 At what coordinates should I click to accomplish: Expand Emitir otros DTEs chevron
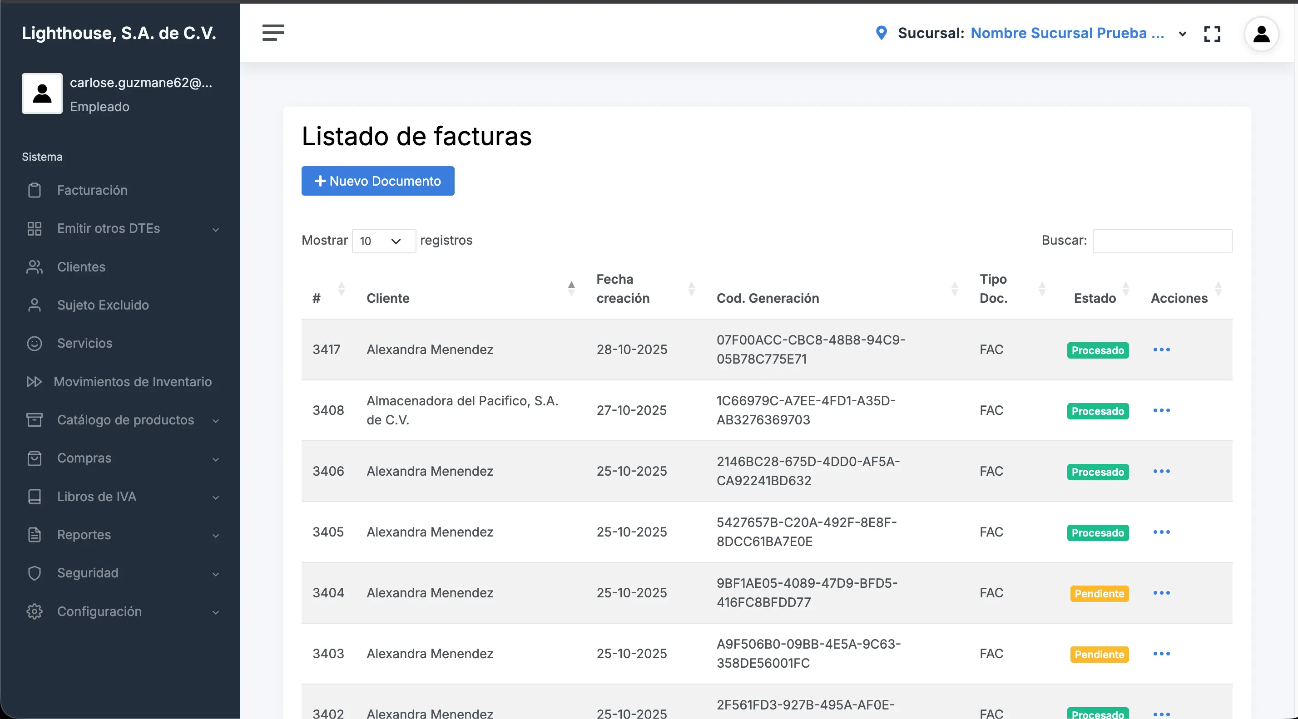pos(216,230)
